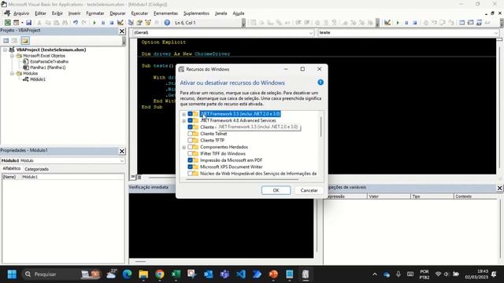The image size is (504, 283).
Task: Open the Project Explorer toolbar icon
Action: 131,23
